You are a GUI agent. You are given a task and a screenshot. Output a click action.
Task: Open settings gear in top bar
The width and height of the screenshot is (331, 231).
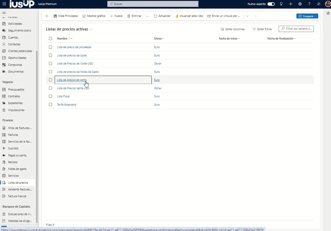tap(300, 4)
